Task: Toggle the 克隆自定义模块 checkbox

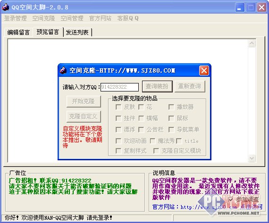Action: pyautogui.click(x=156, y=151)
